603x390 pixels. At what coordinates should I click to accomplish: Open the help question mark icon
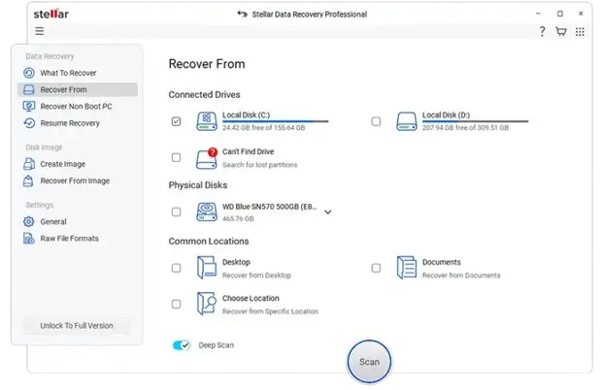[x=542, y=31]
